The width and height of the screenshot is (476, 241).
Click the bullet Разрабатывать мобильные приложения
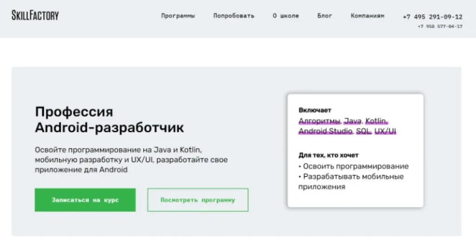tap(351, 181)
